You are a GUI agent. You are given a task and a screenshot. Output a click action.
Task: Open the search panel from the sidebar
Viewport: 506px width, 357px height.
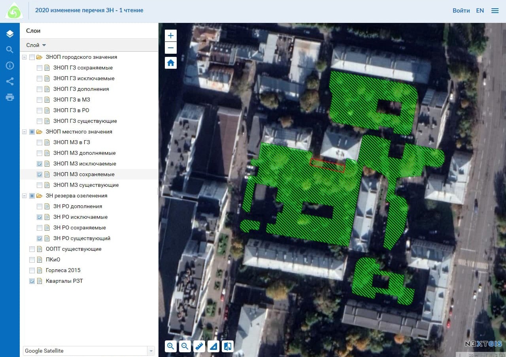10,50
